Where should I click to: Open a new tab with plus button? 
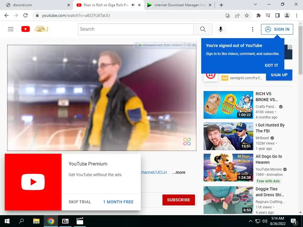tap(221, 5)
